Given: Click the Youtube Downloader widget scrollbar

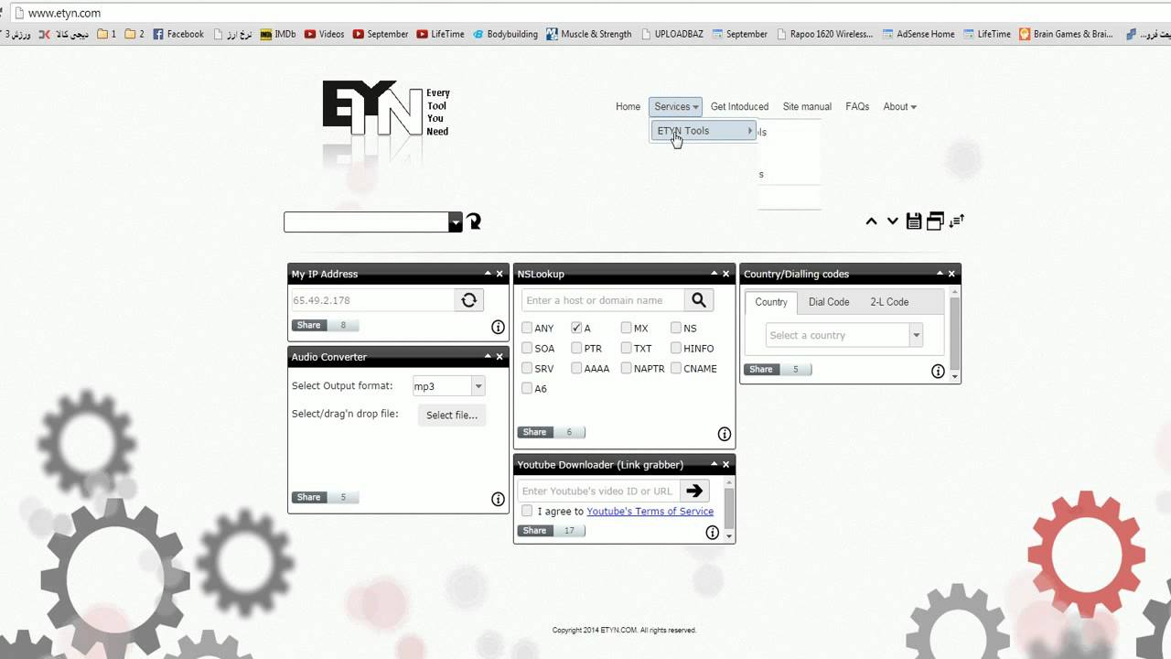Looking at the screenshot, I should point(729,508).
